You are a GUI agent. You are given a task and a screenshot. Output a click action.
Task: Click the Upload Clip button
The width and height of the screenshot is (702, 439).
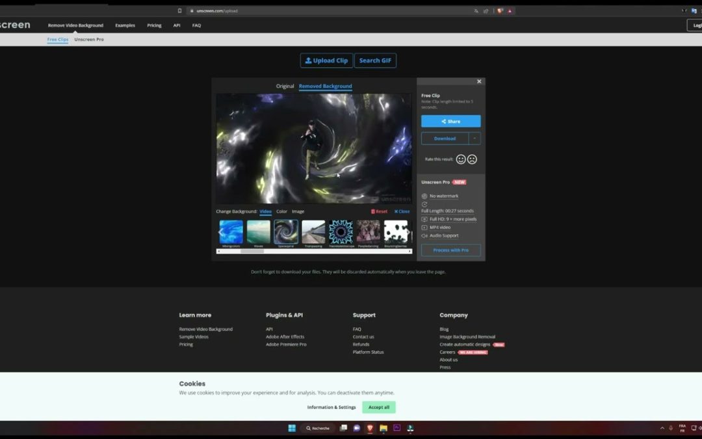326,60
